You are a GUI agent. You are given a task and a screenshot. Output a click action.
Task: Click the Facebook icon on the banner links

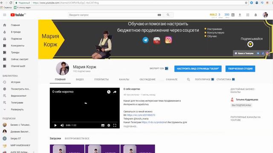point(263,53)
